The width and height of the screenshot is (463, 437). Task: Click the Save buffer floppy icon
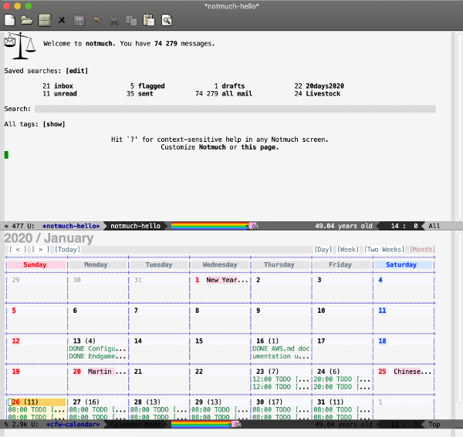click(x=79, y=19)
